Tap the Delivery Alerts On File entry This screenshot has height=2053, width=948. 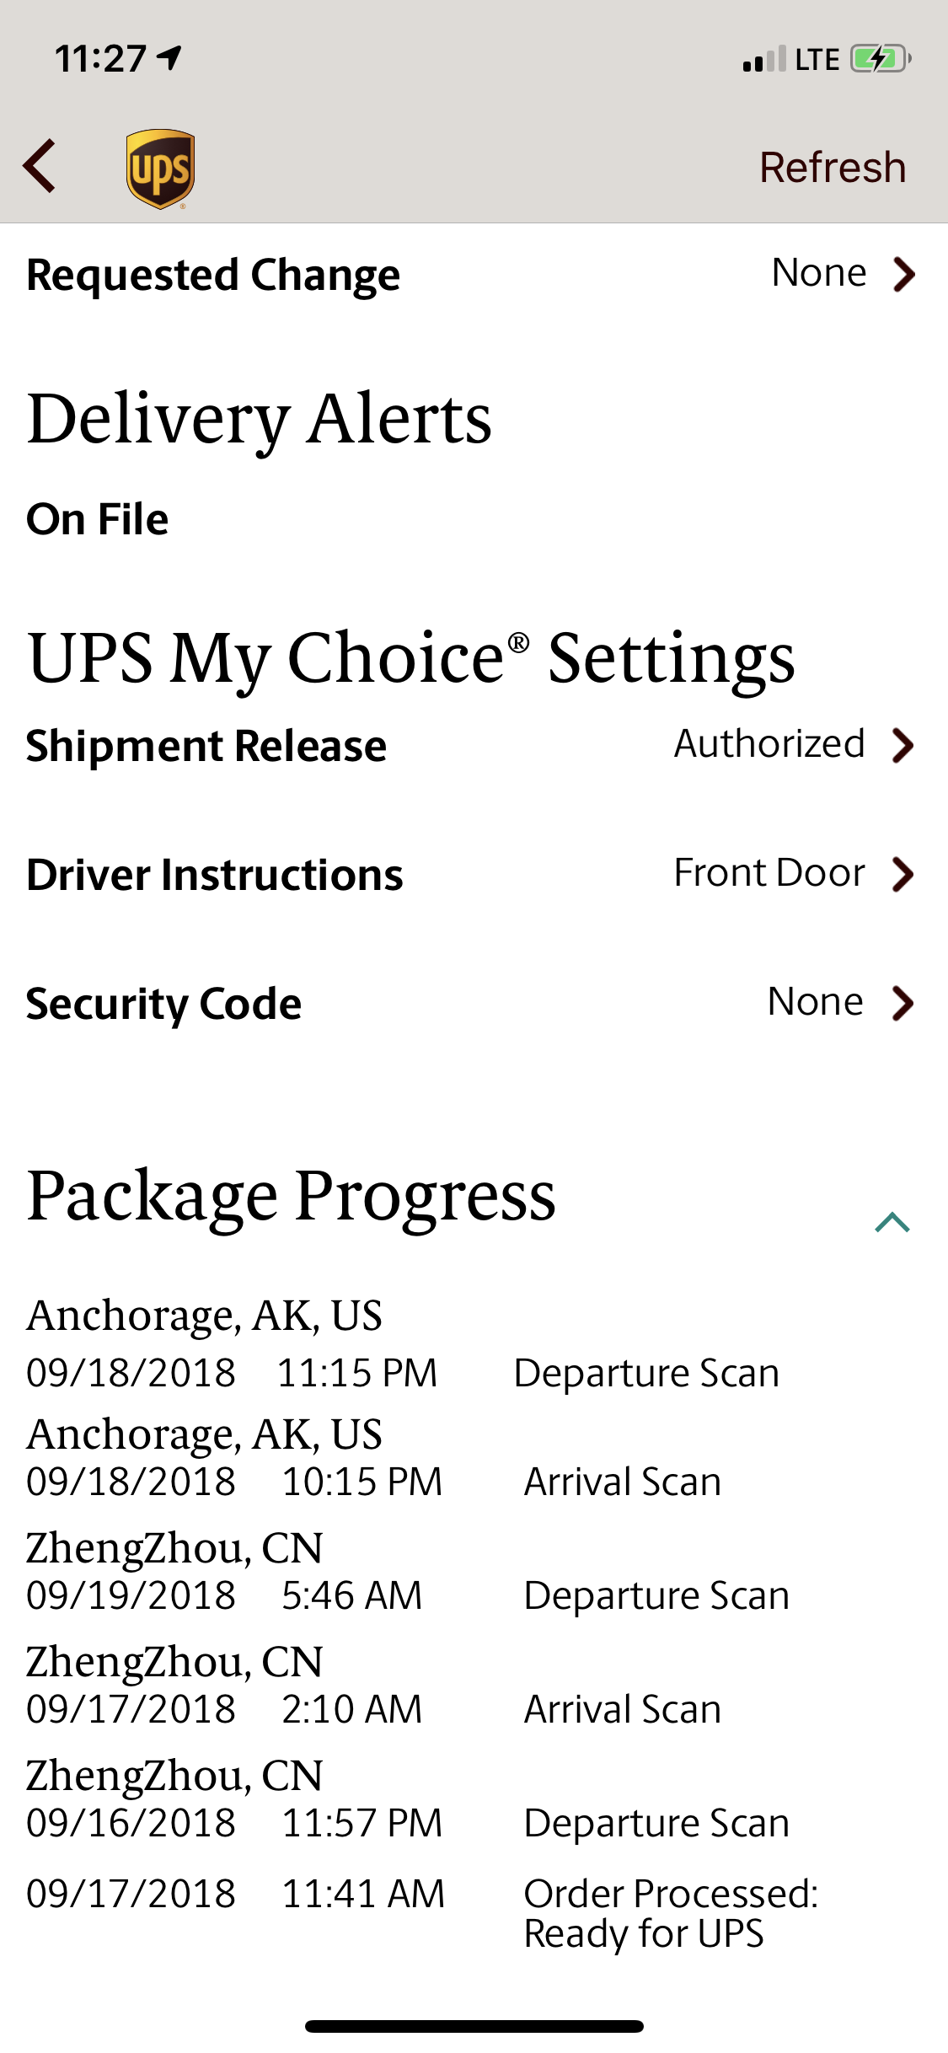98,519
